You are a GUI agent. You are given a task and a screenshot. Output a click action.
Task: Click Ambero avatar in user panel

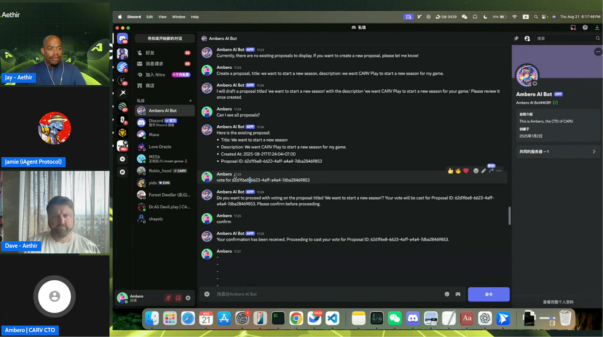122,298
